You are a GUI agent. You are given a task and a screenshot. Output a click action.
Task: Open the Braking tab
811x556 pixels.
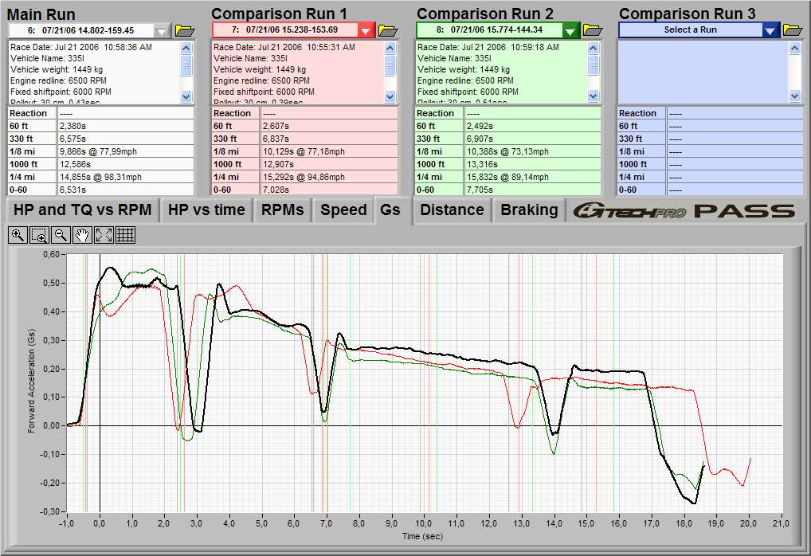(x=529, y=210)
